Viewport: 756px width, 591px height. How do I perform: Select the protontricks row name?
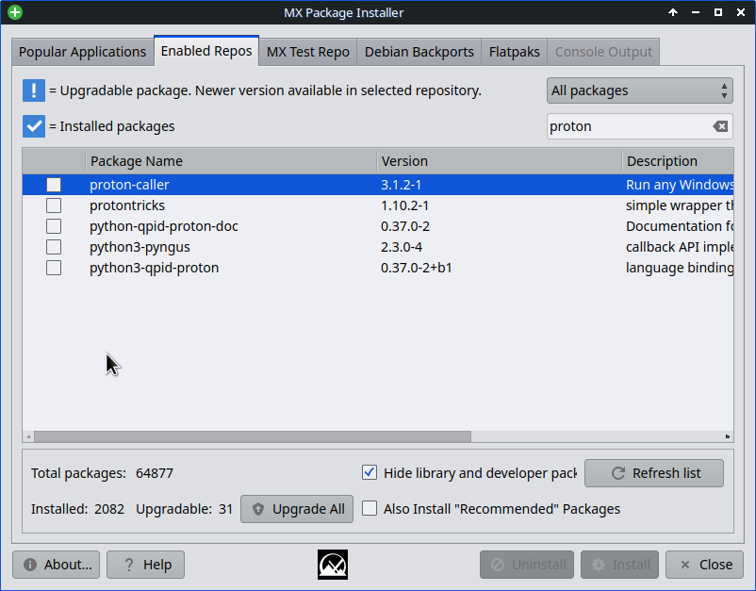(127, 205)
